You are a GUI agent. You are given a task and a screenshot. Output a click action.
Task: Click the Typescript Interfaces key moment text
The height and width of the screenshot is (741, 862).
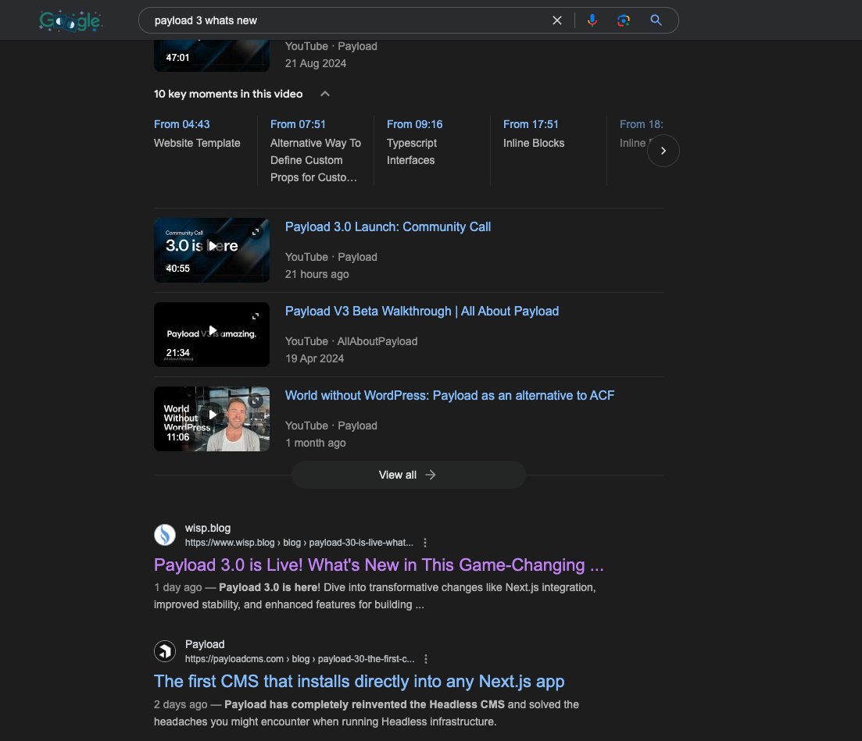[x=411, y=151]
